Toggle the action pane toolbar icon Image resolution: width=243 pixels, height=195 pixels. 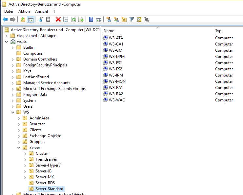point(99,20)
